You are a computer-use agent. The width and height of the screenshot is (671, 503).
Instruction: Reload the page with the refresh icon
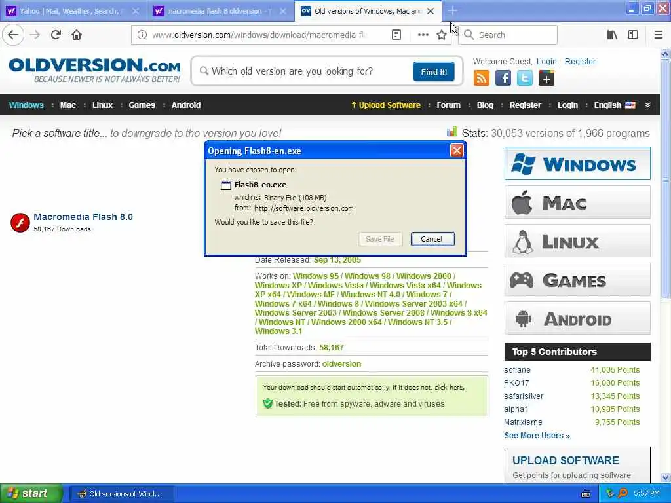tap(56, 35)
